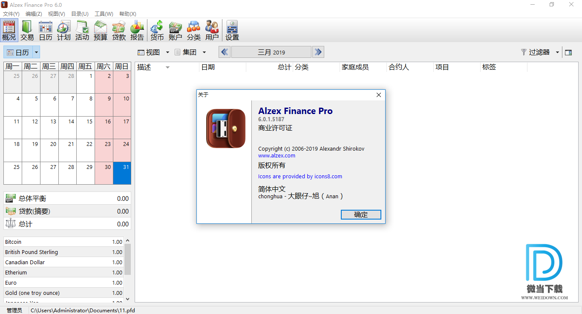This screenshot has height=314, width=582.
Task: Open the 概况 overview toolbar icon
Action: coord(9,30)
